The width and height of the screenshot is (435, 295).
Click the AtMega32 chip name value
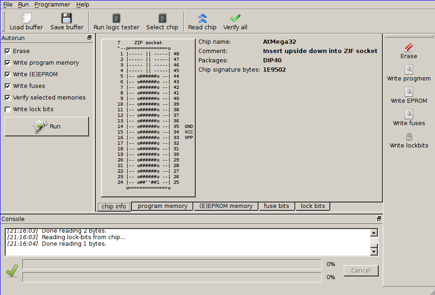pos(279,42)
